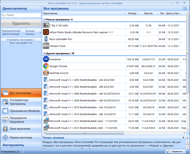Viewport: 190px width, 154px height.
Task: Open Traced Programs (Отслеженные программы)
Action: pos(21,102)
